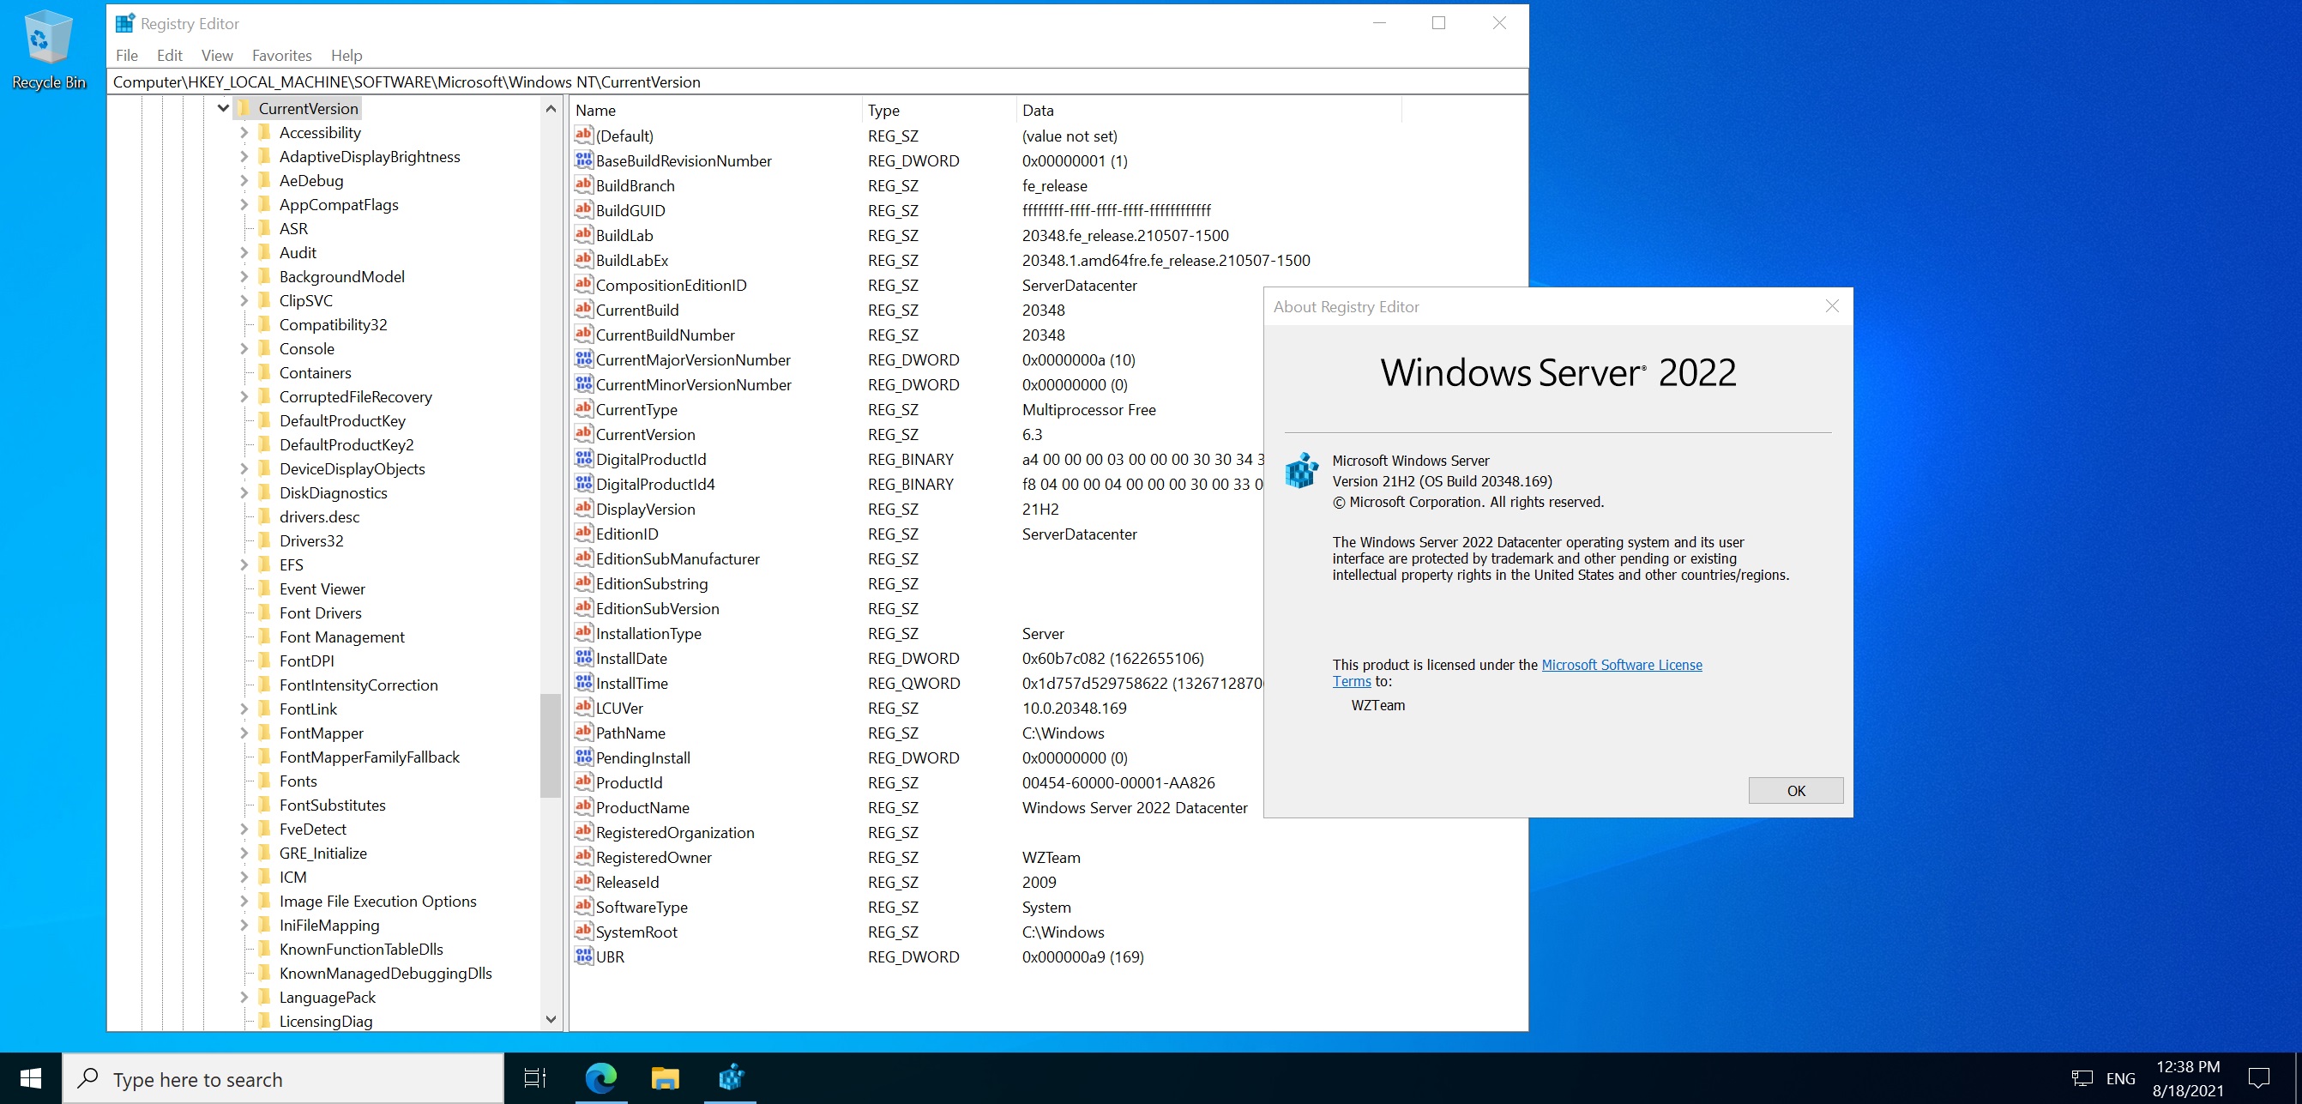Image resolution: width=2302 pixels, height=1104 pixels.
Task: Launch Microsoft Edge from the taskbar
Action: point(601,1079)
